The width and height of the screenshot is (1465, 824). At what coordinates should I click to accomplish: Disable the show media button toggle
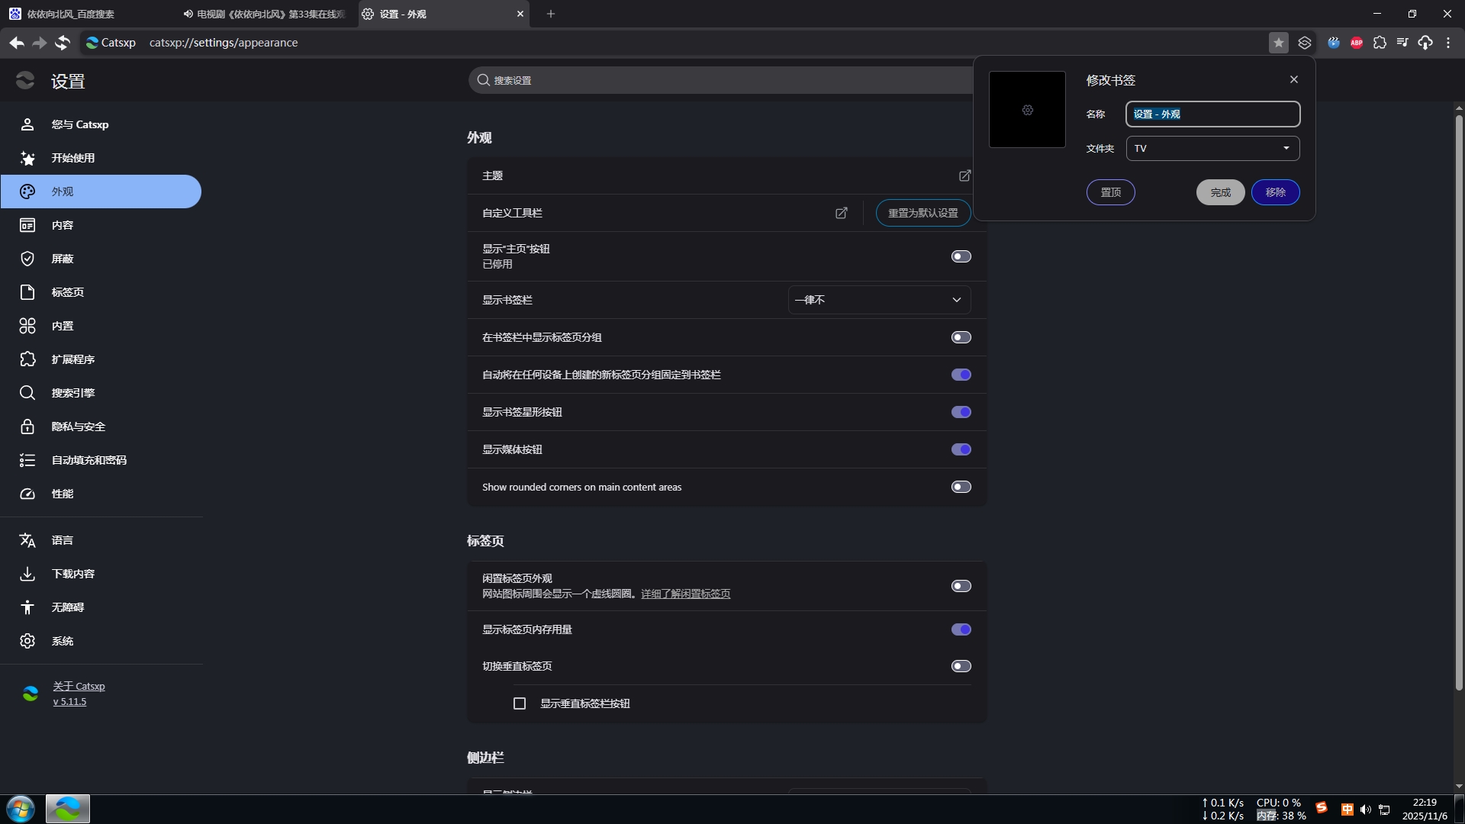click(x=961, y=449)
